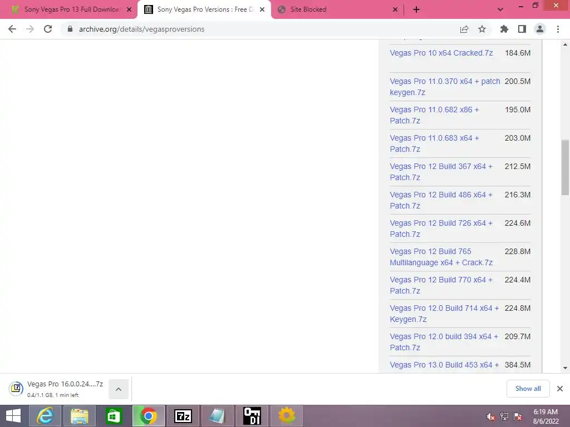The image size is (570, 427).
Task: Open the tab search dropdown arrow
Action: coord(500,9)
